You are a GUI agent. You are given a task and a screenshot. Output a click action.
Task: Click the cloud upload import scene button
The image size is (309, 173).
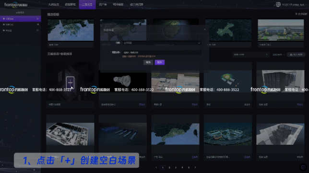click(296, 55)
